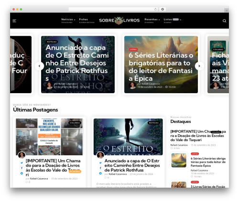The width and height of the screenshot is (239, 202).
Task: Click the red Listas tag above 5 Livros/Séries
Action: pos(195,182)
